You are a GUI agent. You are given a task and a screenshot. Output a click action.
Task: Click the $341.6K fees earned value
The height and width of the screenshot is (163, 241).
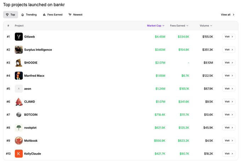click(x=184, y=102)
